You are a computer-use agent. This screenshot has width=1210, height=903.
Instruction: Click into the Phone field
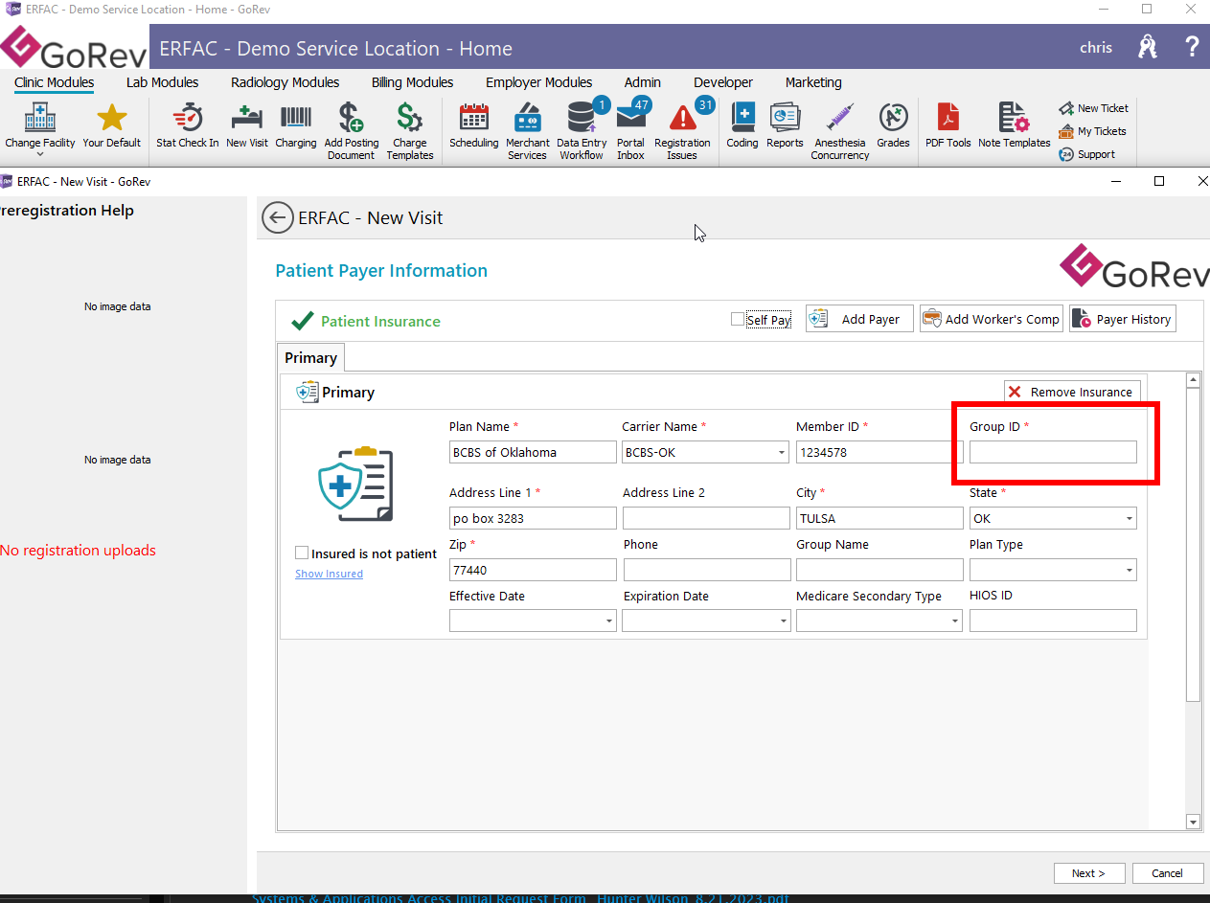(707, 571)
